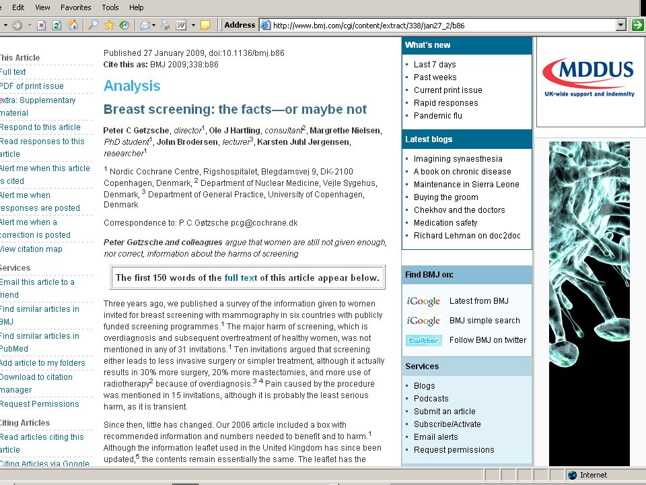Open the Favorites menu
Image resolution: width=646 pixels, height=485 pixels.
[76, 7]
